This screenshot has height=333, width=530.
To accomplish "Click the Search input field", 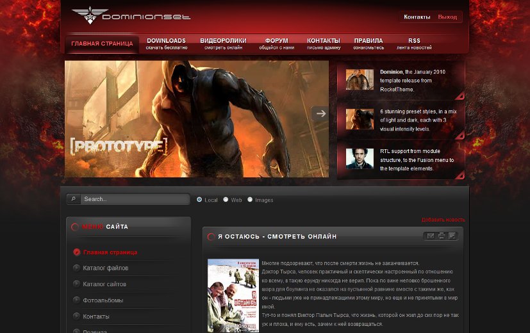I will pos(135,199).
